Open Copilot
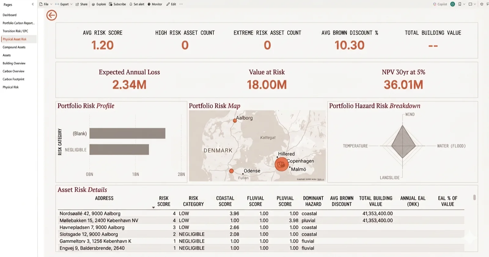The height and width of the screenshot is (257, 489). tap(440, 4)
